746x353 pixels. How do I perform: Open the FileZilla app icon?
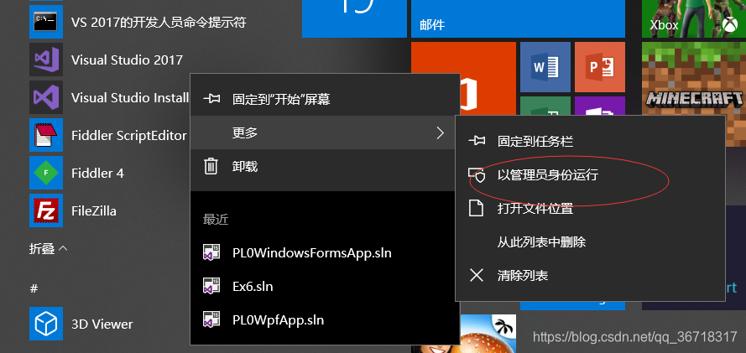coord(46,210)
